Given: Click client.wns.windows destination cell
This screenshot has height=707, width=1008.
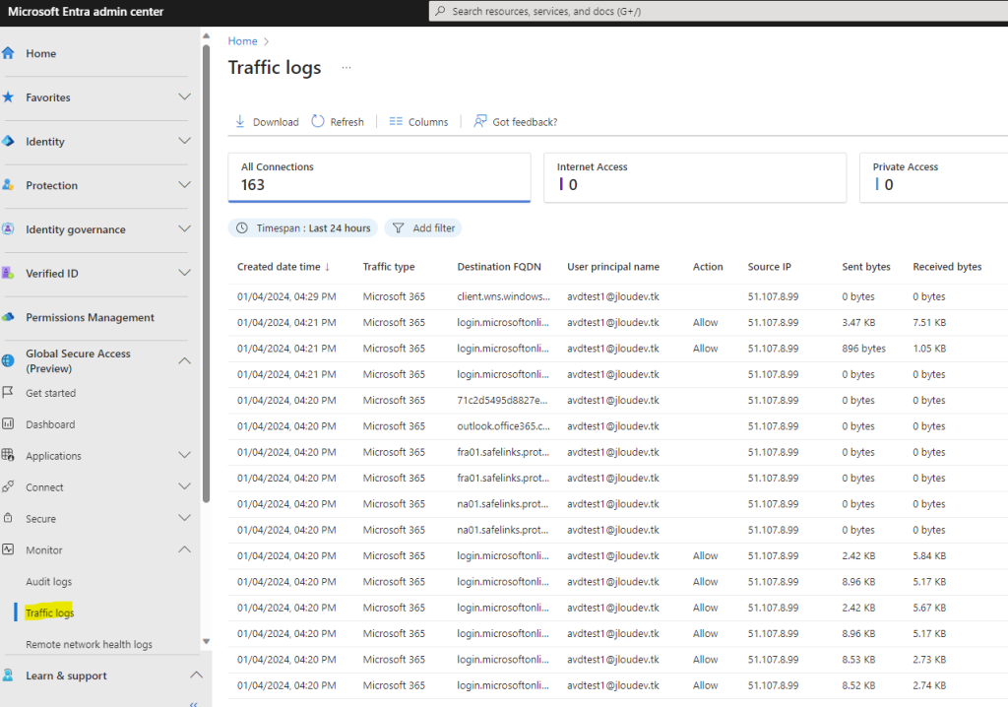Looking at the screenshot, I should 503,296.
